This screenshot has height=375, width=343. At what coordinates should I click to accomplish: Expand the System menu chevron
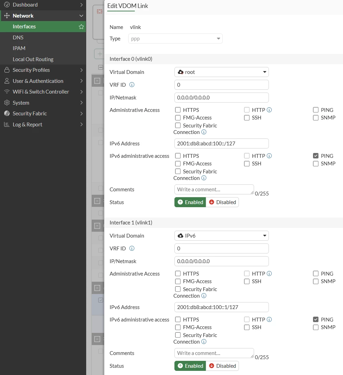(x=81, y=103)
